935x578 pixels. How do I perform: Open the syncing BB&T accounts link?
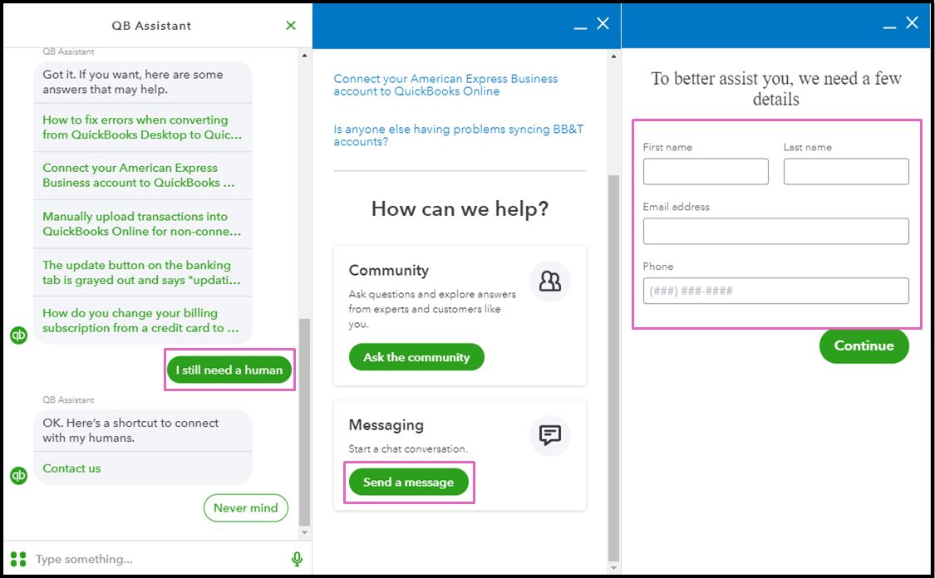[459, 135]
